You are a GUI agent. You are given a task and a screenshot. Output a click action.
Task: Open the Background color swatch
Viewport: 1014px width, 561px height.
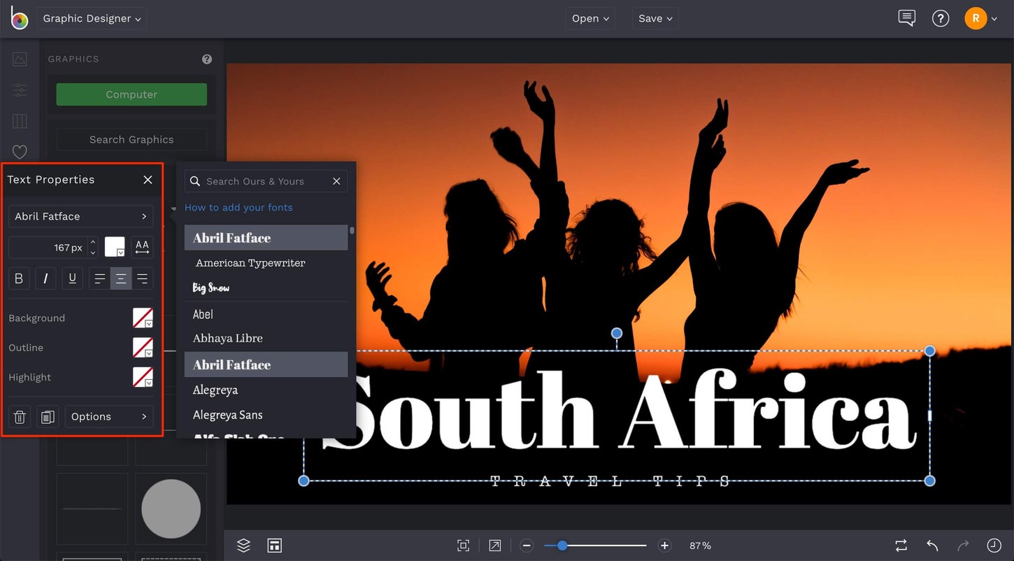click(x=143, y=318)
